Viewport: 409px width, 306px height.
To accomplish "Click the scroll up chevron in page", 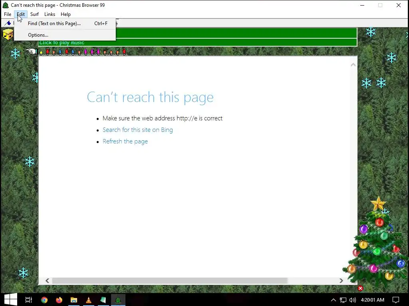I will click(x=353, y=65).
